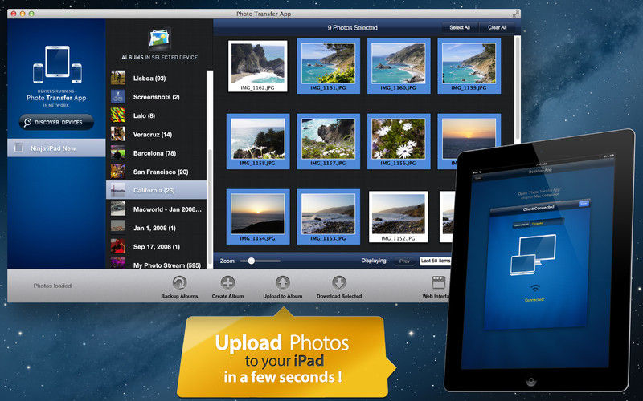
Task: Click the '9 Photos Selected' header text
Action: (x=352, y=27)
